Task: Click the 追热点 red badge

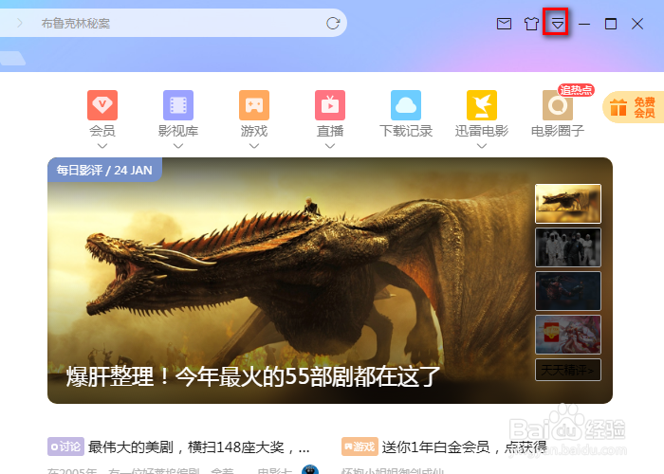Action: click(x=576, y=90)
